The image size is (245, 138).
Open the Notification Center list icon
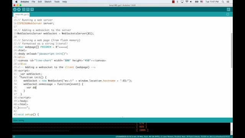(228, 2)
